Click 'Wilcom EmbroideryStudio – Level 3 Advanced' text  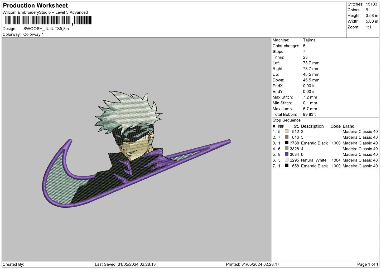tap(45, 12)
